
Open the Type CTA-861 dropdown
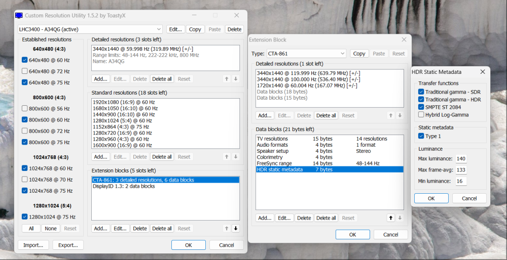click(307, 54)
